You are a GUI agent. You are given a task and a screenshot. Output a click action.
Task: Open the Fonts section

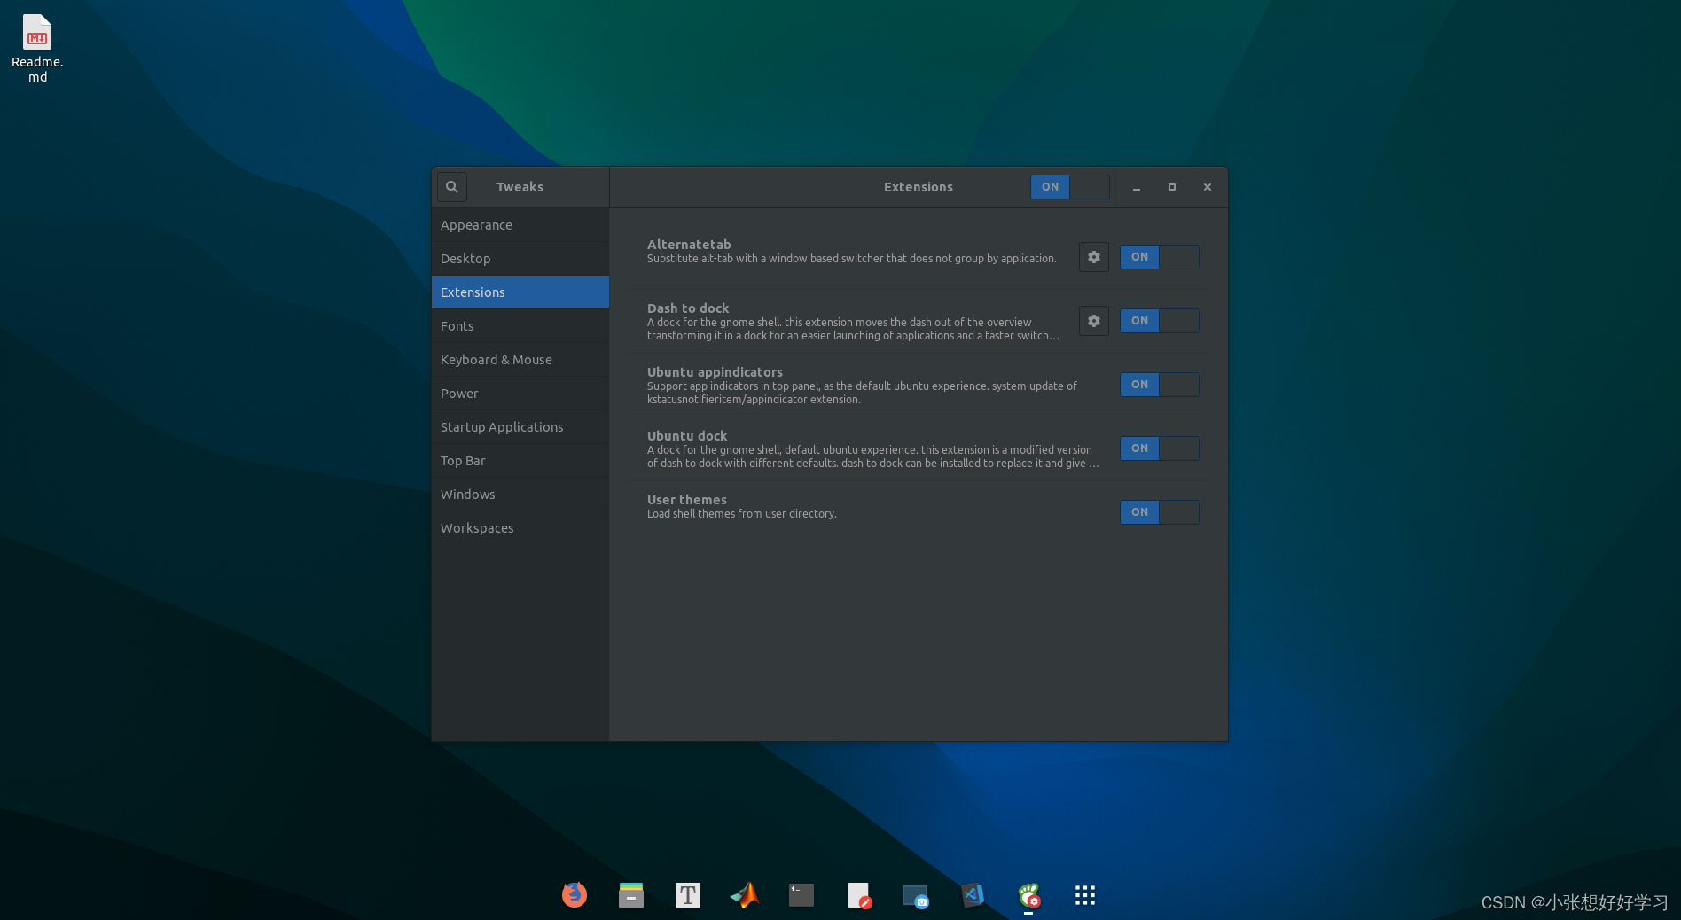pyautogui.click(x=520, y=326)
